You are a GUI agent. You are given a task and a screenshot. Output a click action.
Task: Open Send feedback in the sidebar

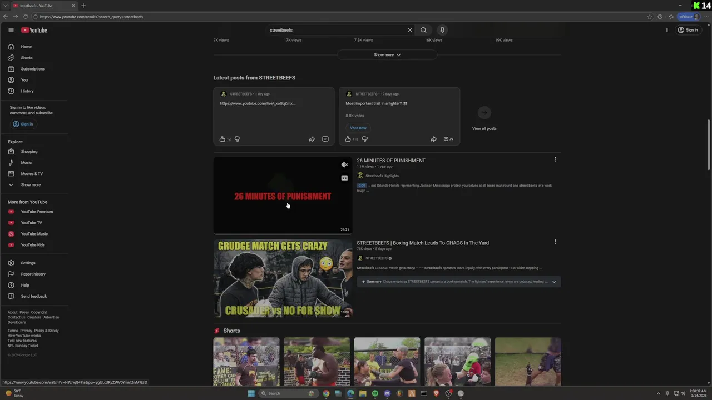[34, 296]
